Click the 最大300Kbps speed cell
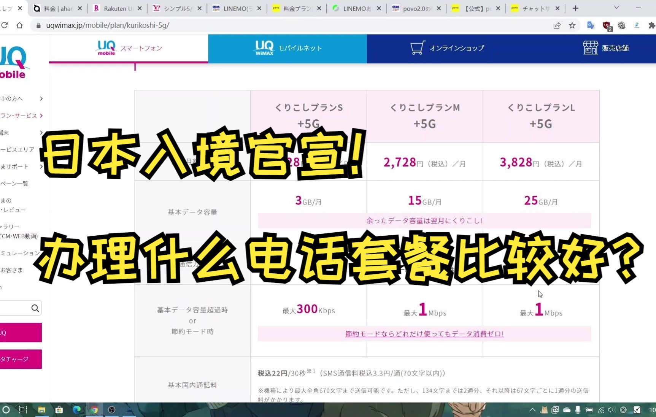 309,309
